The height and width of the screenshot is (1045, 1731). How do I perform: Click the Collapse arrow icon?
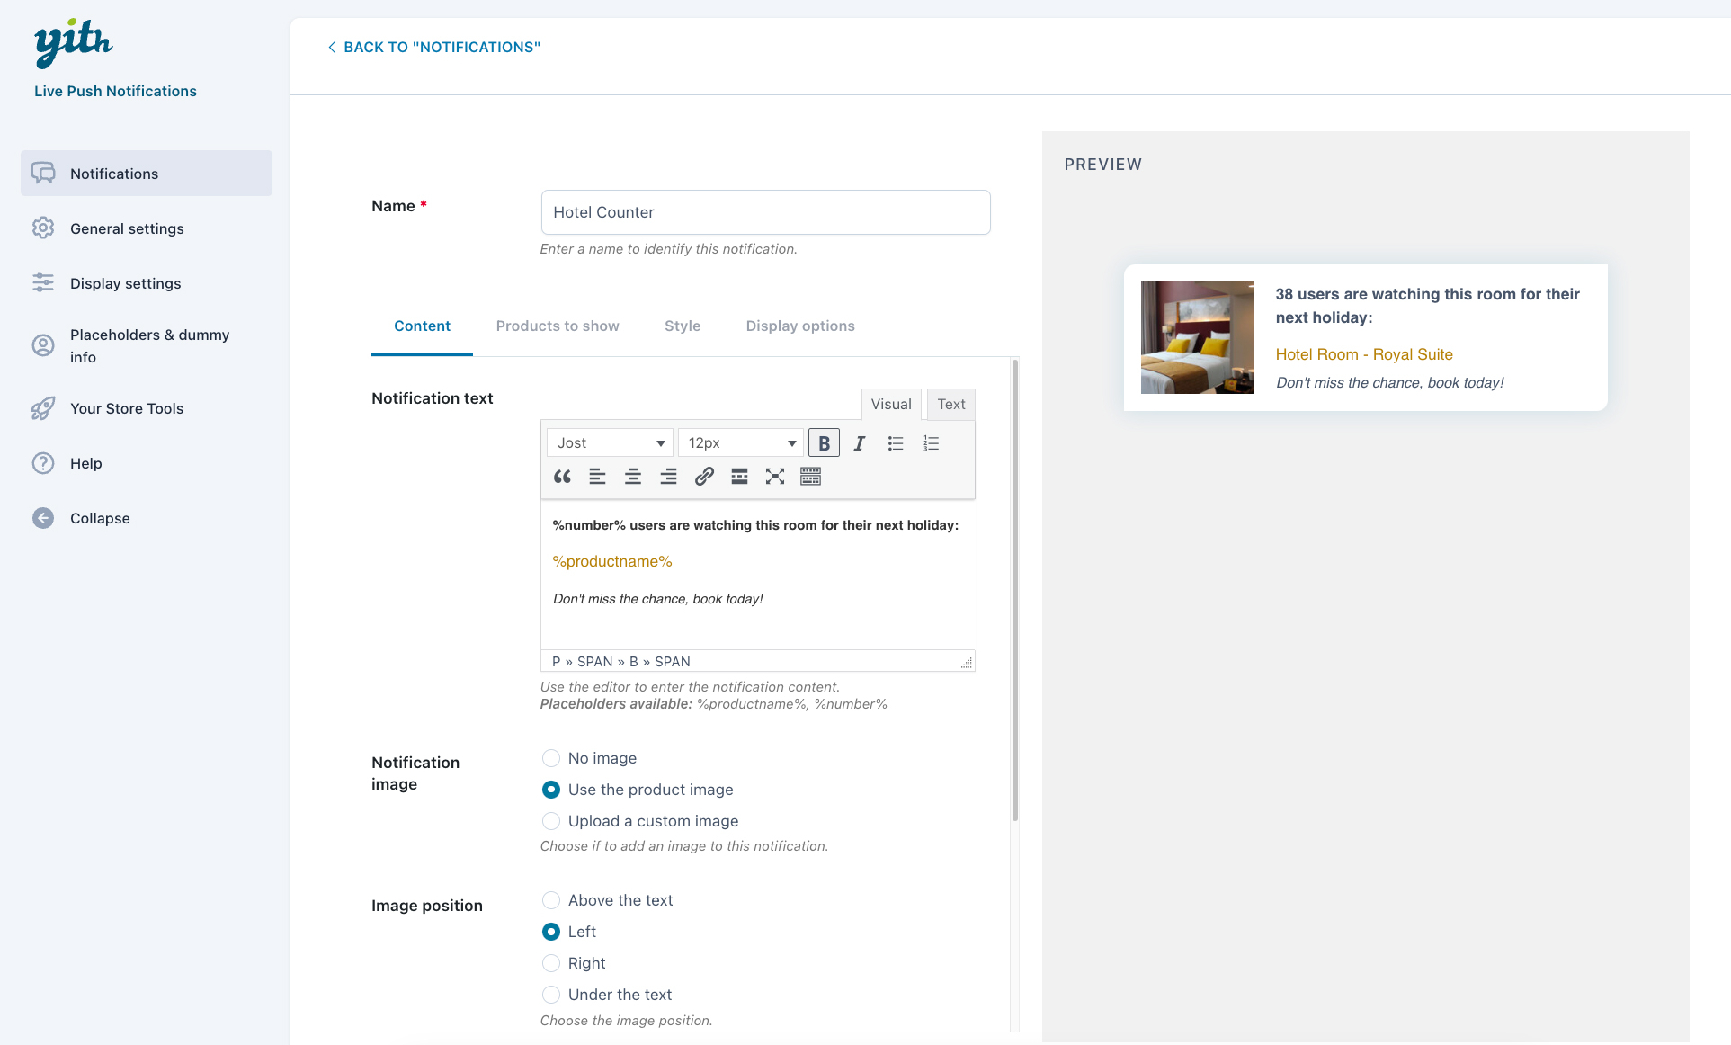pos(43,518)
